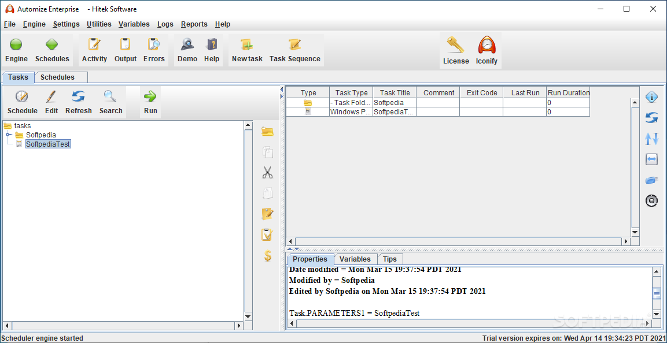Click the Properties panel vertical scrollbar thumb
The height and width of the screenshot is (343, 667).
[x=657, y=293]
